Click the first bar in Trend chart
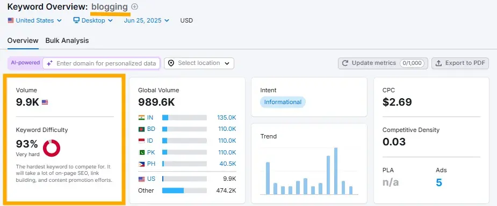The image size is (497, 206). click(268, 178)
